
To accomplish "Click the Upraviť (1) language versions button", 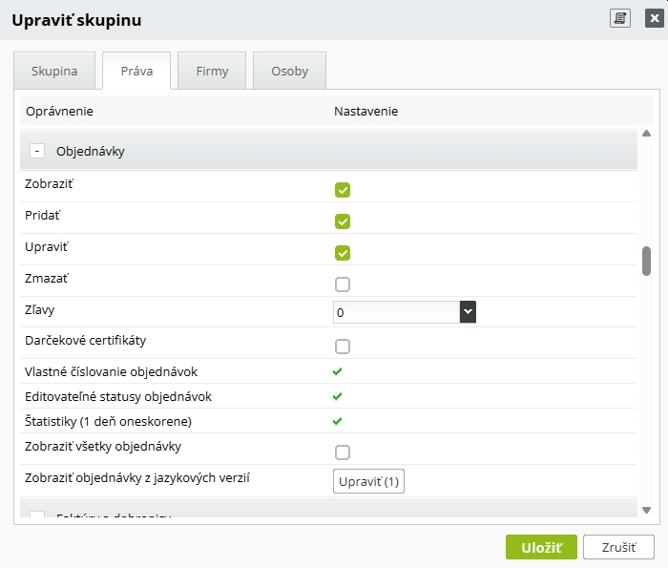I will [x=368, y=481].
